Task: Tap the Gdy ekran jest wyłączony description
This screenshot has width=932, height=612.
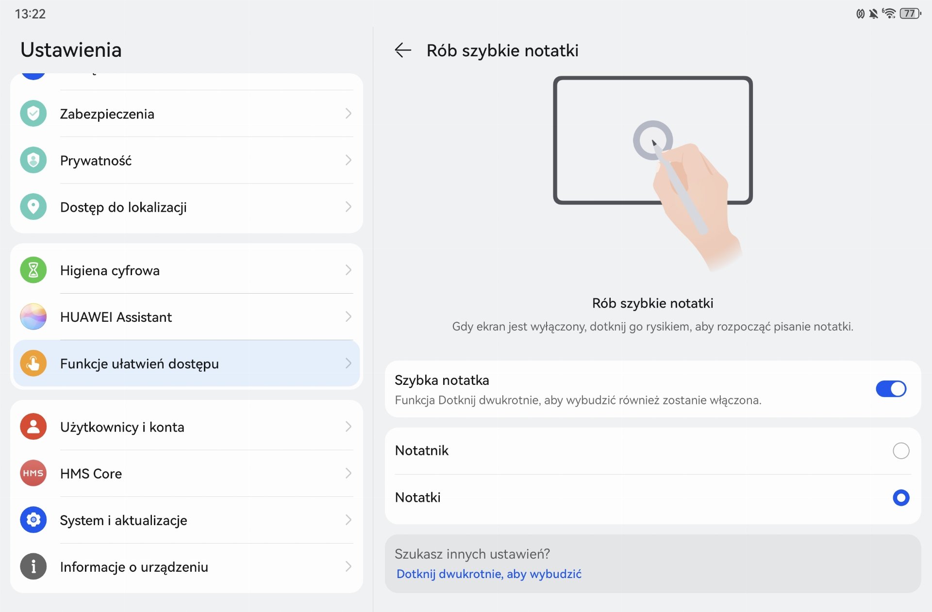Action: click(x=652, y=327)
